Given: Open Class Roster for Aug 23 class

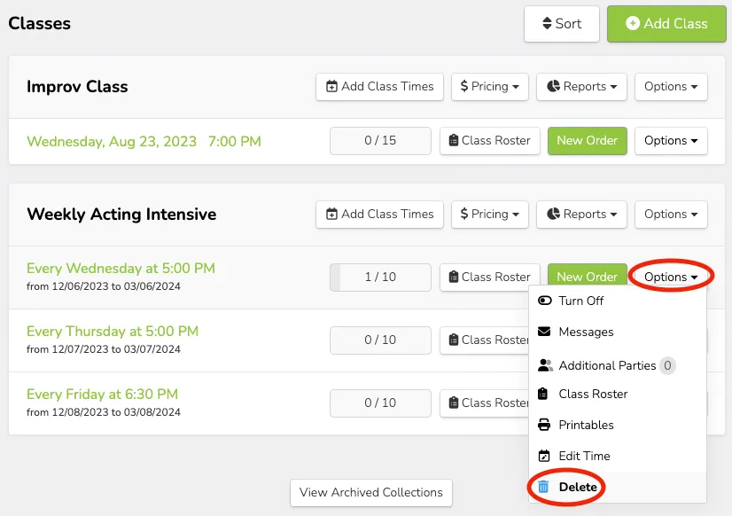Looking at the screenshot, I should (x=490, y=141).
